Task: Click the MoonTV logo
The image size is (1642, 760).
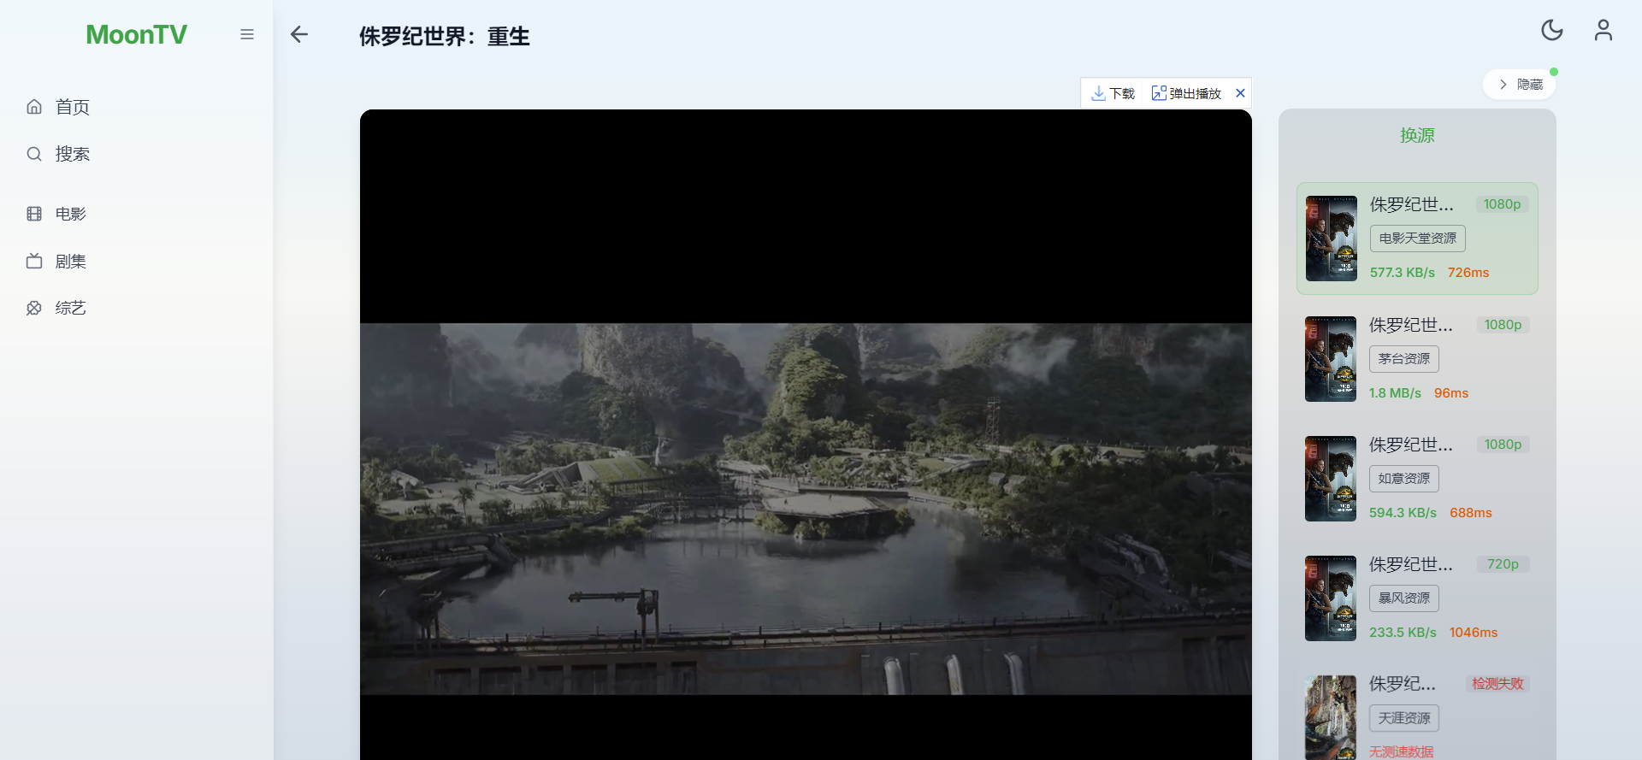Action: [x=136, y=34]
